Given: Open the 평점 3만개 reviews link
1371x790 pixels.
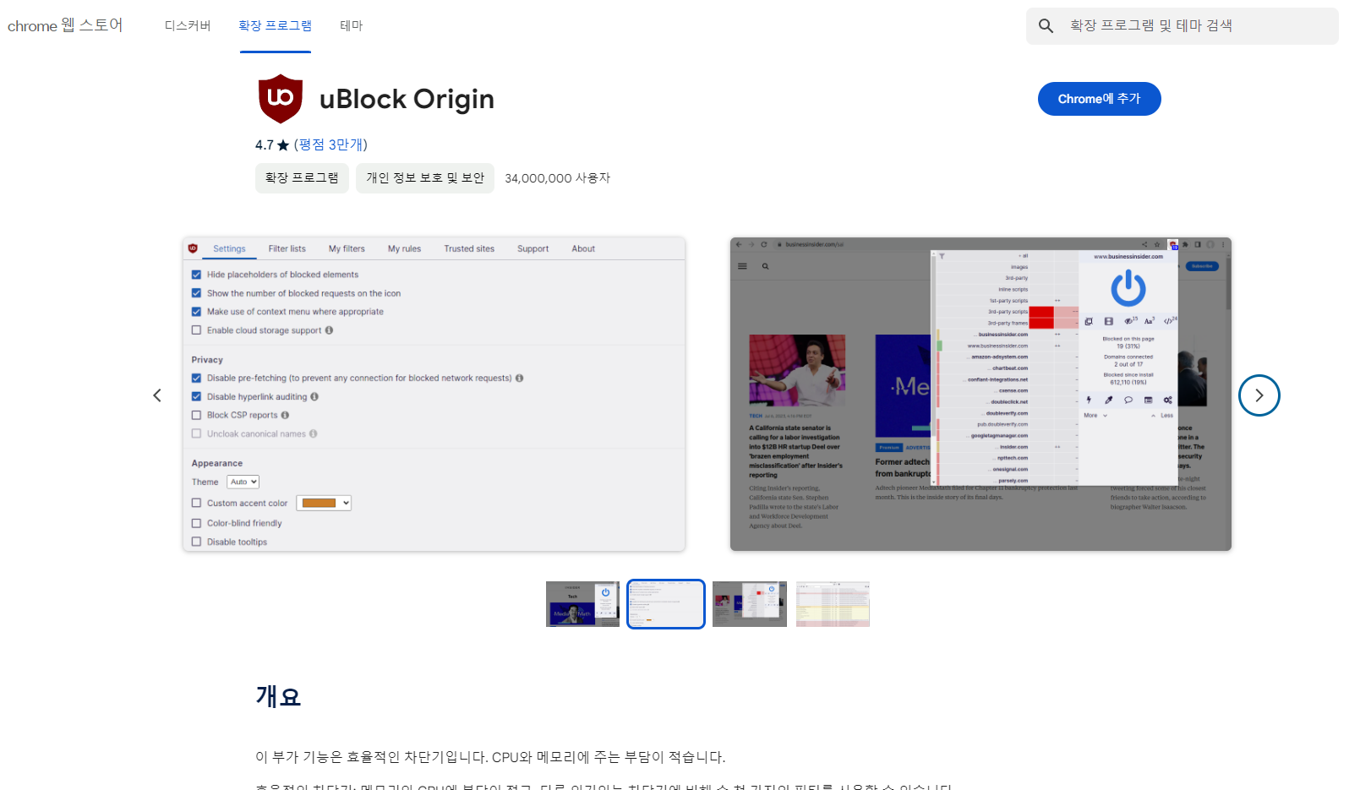Looking at the screenshot, I should click(330, 144).
